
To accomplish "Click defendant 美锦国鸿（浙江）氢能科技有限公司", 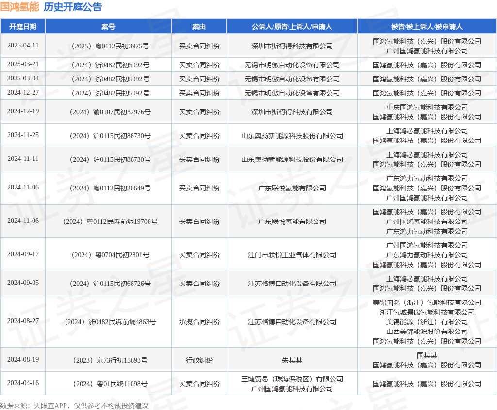I will [x=427, y=303].
